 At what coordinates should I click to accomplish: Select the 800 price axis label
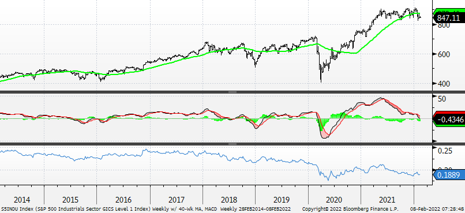(x=444, y=25)
